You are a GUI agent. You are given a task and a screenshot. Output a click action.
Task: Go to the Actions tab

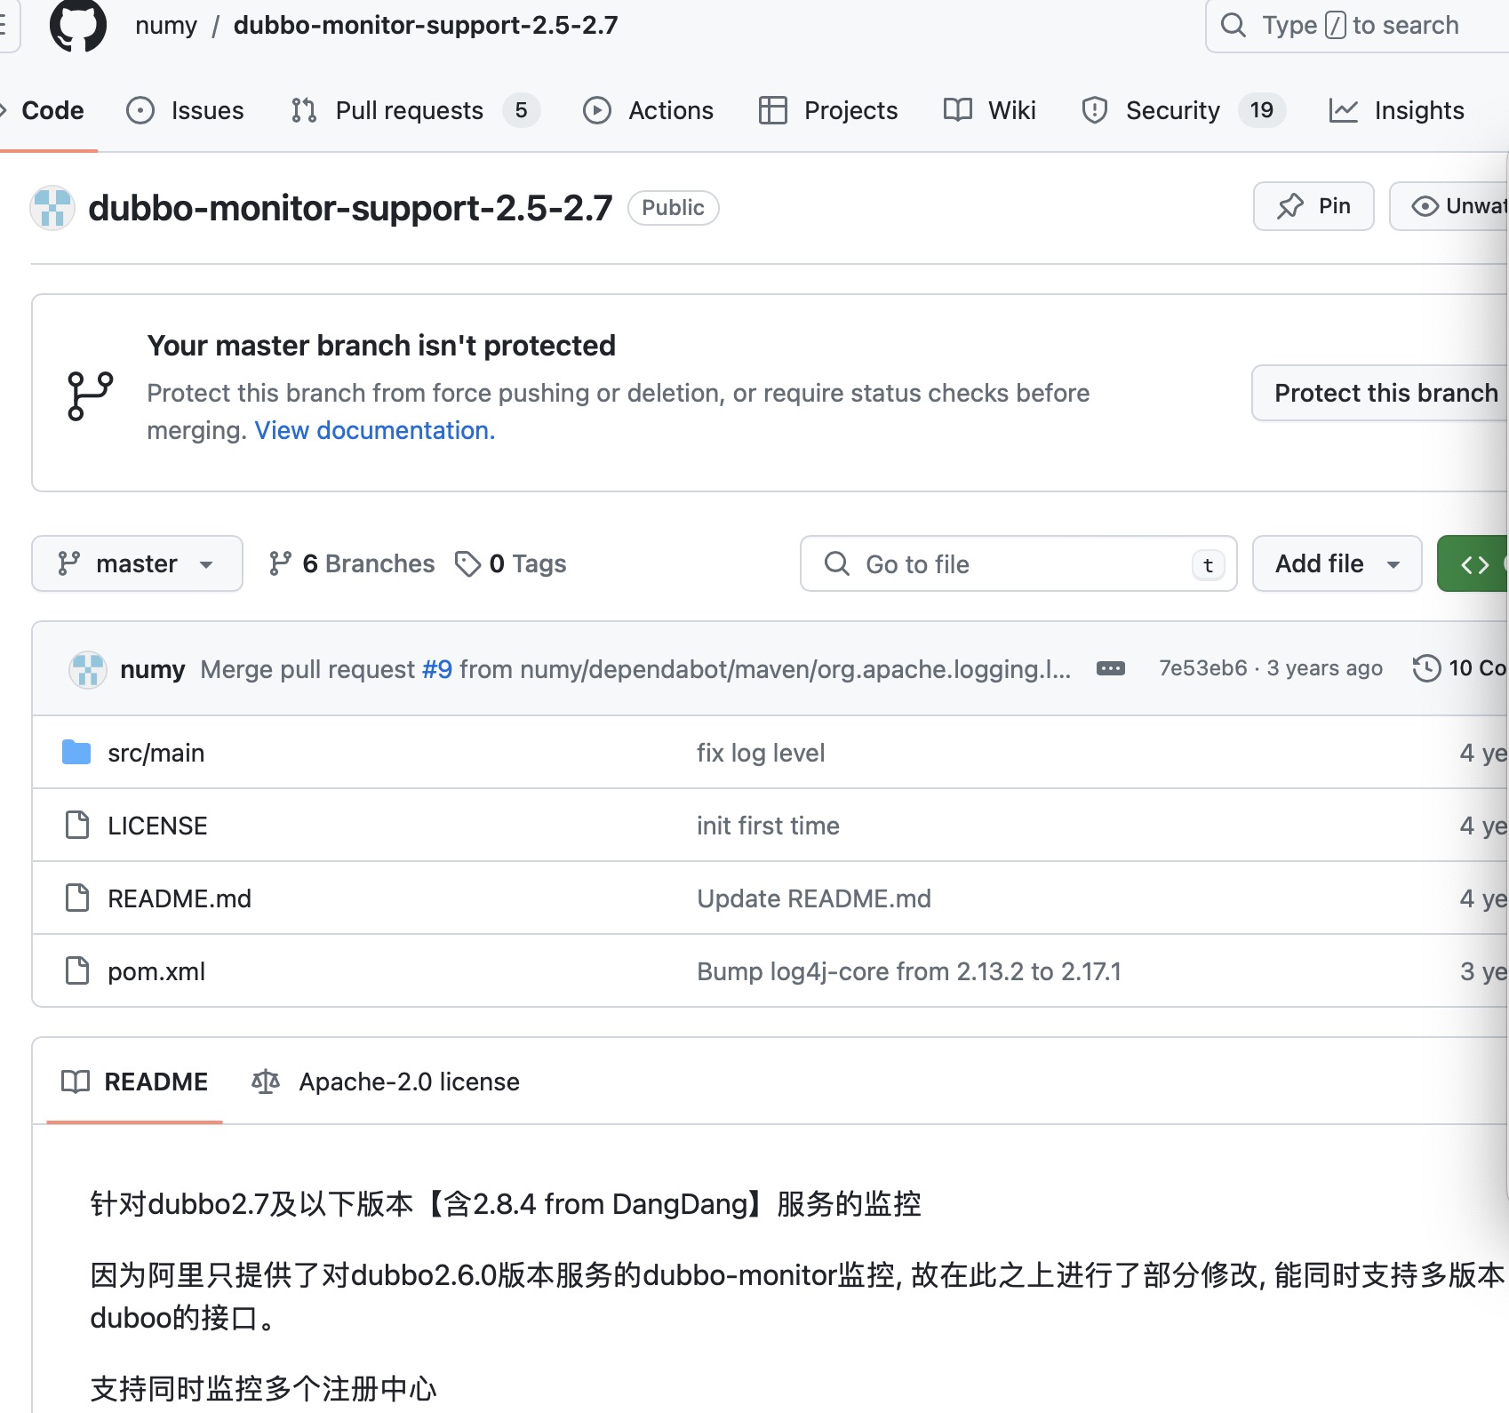point(648,110)
